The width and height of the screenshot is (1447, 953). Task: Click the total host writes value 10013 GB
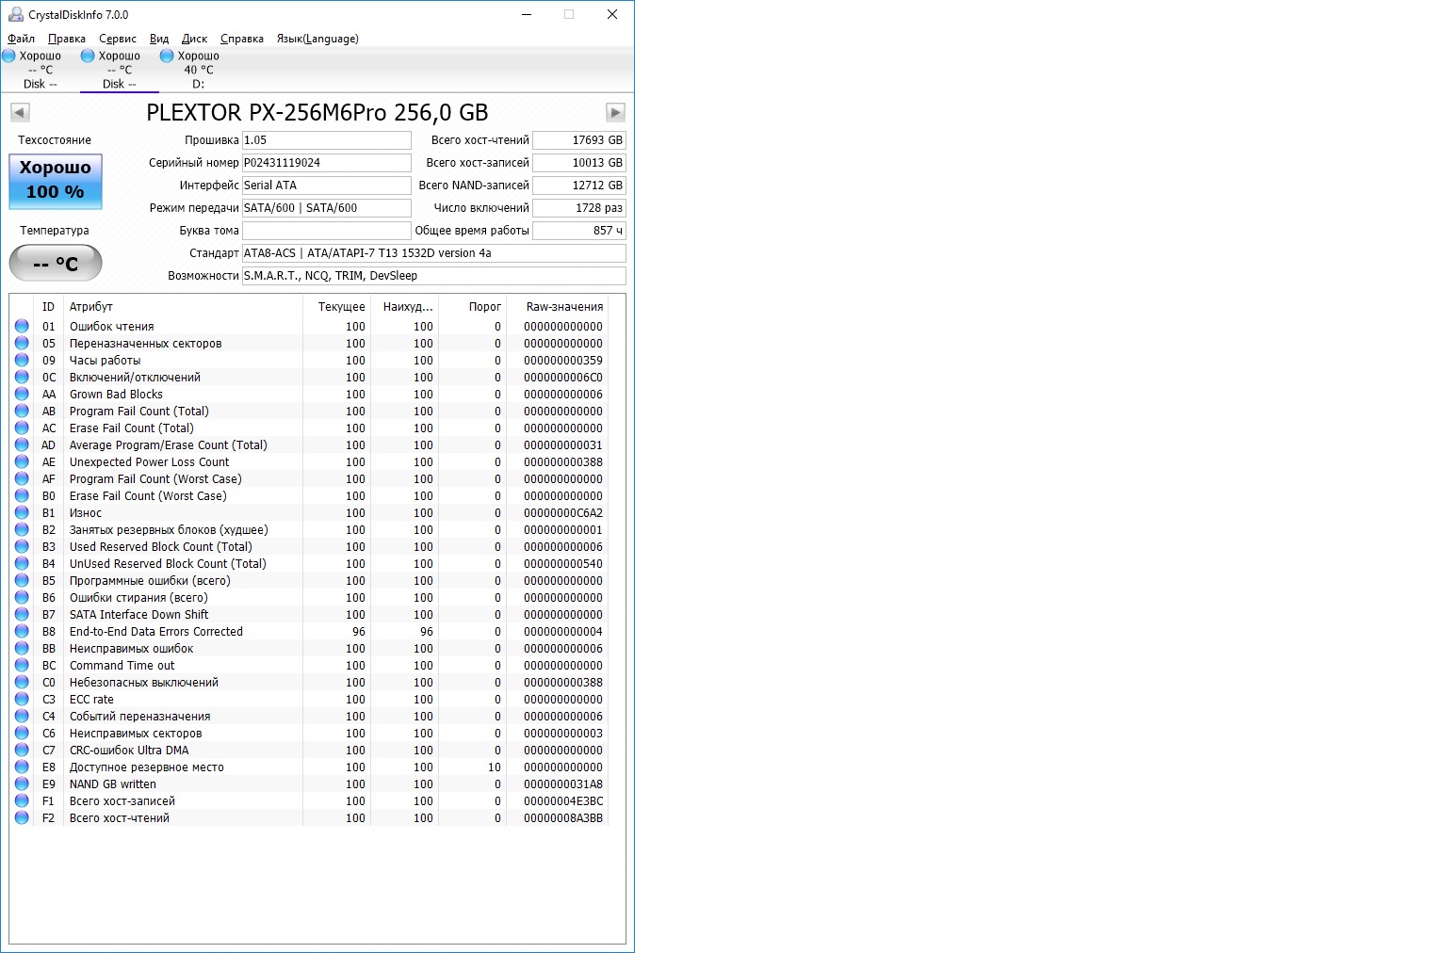(x=579, y=163)
